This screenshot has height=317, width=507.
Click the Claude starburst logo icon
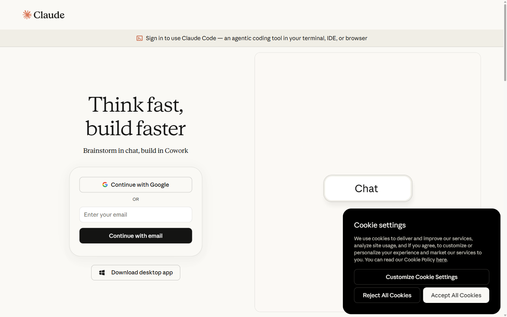pos(27,15)
